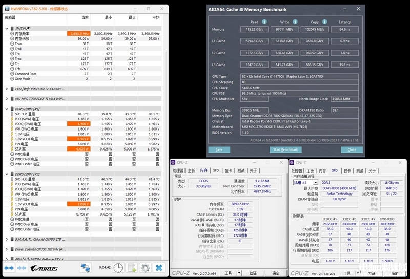The image size is (410, 279).
Task: Click Start Benchmark in AIDA64
Action: [285, 149]
